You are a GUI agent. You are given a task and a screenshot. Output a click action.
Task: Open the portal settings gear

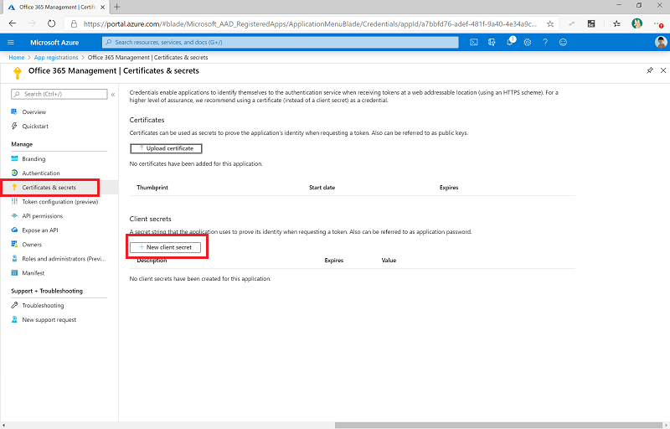[528, 42]
